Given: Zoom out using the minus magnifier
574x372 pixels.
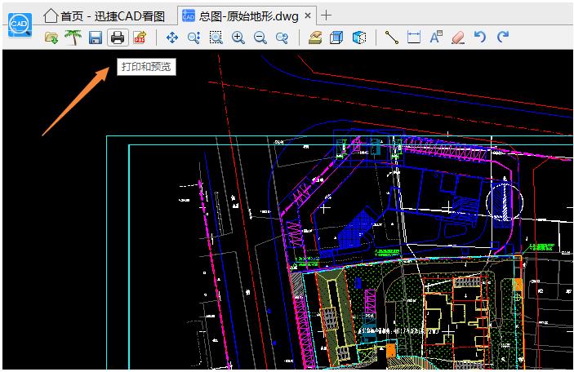Looking at the screenshot, I should [x=260, y=38].
